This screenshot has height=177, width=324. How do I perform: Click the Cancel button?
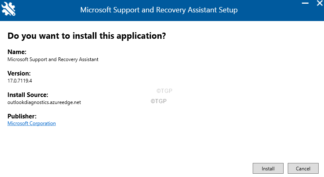(303, 168)
